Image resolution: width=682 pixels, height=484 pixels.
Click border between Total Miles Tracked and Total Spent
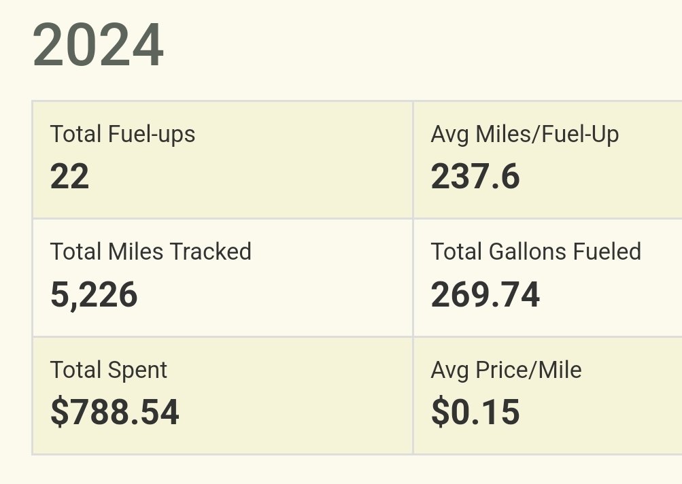pyautogui.click(x=222, y=336)
